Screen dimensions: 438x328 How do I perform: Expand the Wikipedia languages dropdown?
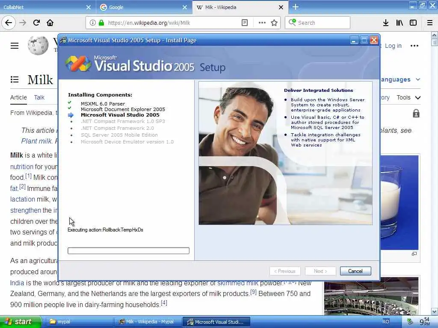(400, 79)
